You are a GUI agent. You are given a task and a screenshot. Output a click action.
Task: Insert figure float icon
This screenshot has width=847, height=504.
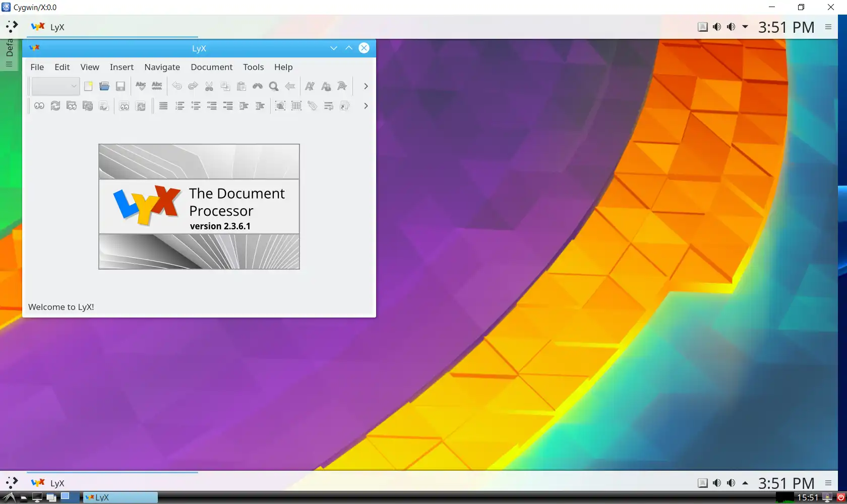280,106
